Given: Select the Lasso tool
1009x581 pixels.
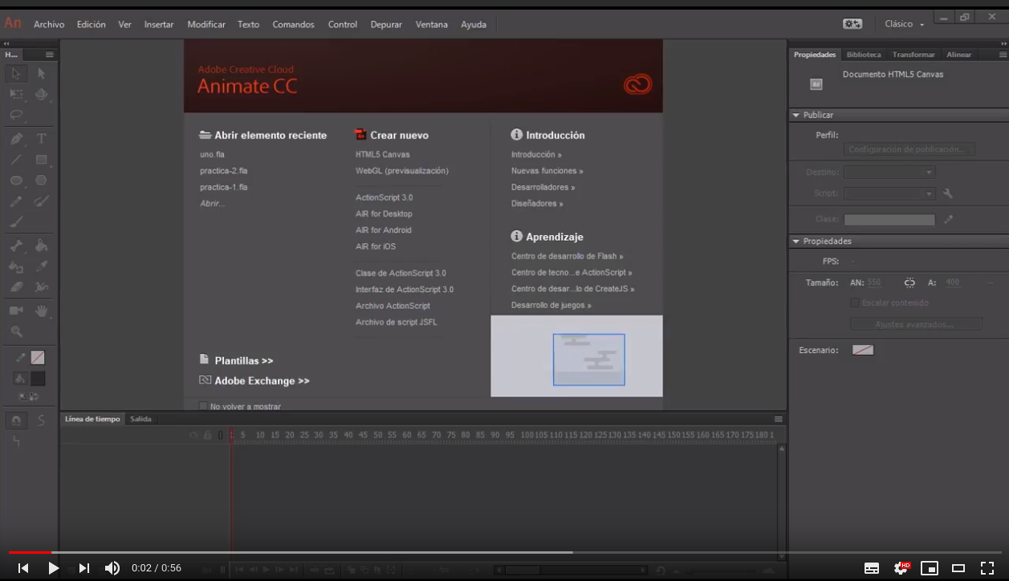Looking at the screenshot, I should [x=16, y=115].
